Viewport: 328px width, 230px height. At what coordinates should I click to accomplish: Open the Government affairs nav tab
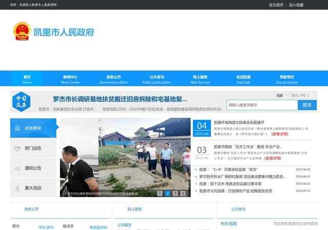pyautogui.click(x=114, y=79)
